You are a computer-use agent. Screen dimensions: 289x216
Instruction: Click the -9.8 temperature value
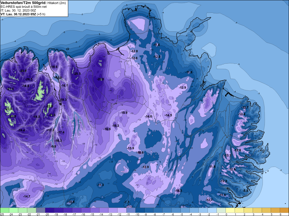[53, 146]
